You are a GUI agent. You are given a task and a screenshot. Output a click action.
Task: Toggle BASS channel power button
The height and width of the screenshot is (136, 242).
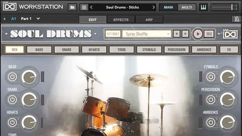(12, 77)
